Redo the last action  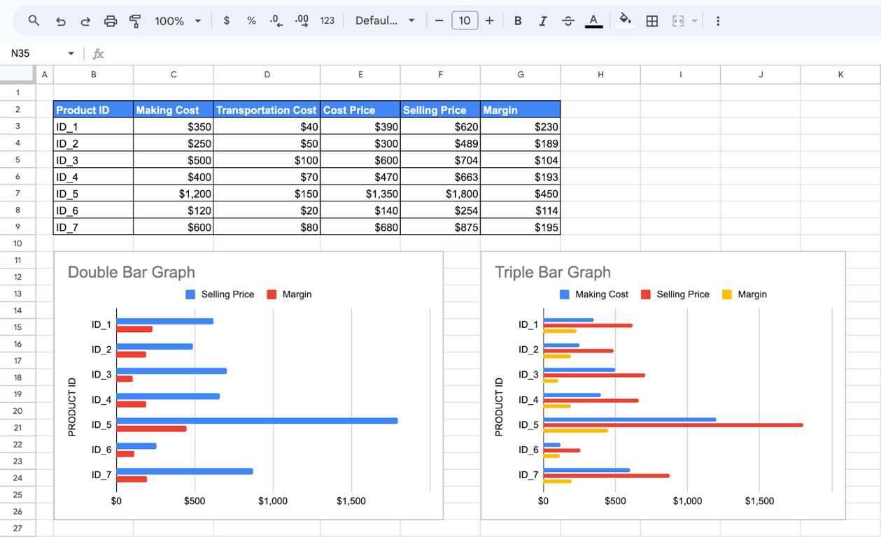[85, 21]
